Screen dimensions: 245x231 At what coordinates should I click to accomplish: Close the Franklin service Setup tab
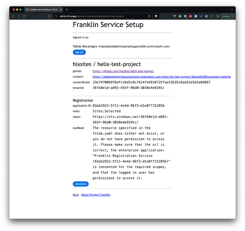coord(61,10)
